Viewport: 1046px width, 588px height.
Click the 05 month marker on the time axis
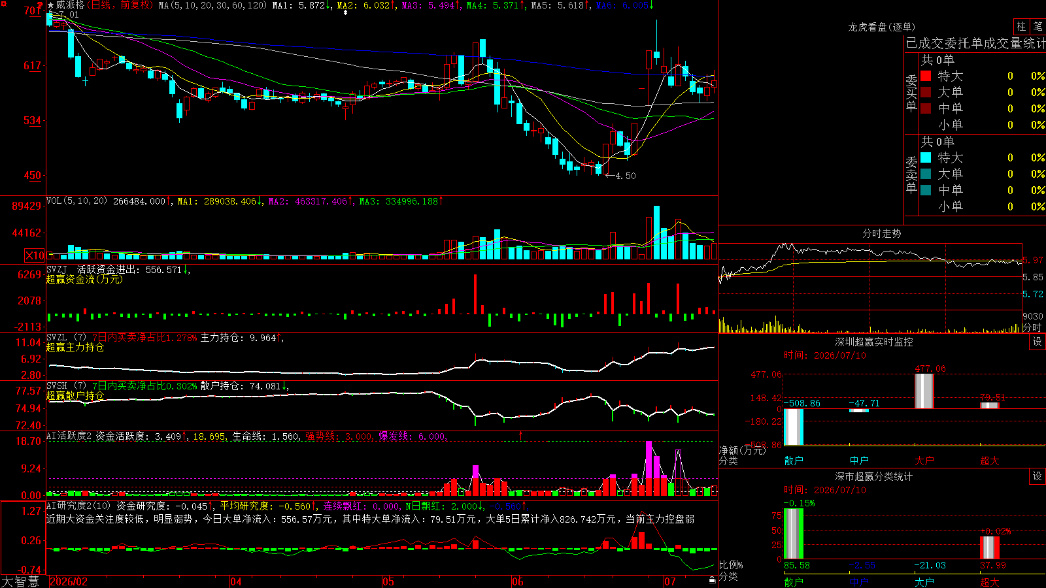(388, 581)
